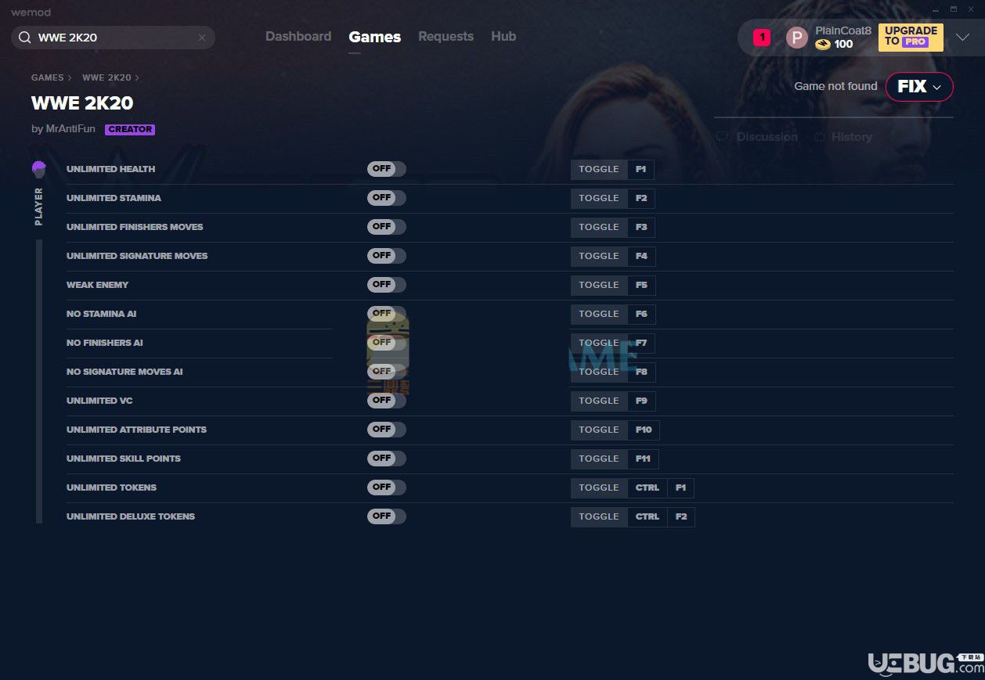The width and height of the screenshot is (985, 680).
Task: Click the gold coin balance icon
Action: [x=822, y=45]
